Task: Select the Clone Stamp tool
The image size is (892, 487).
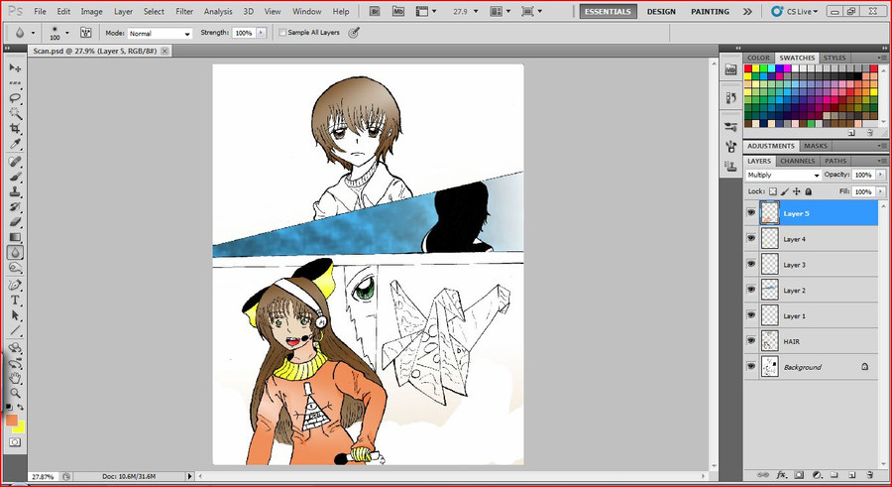Action: [15, 192]
